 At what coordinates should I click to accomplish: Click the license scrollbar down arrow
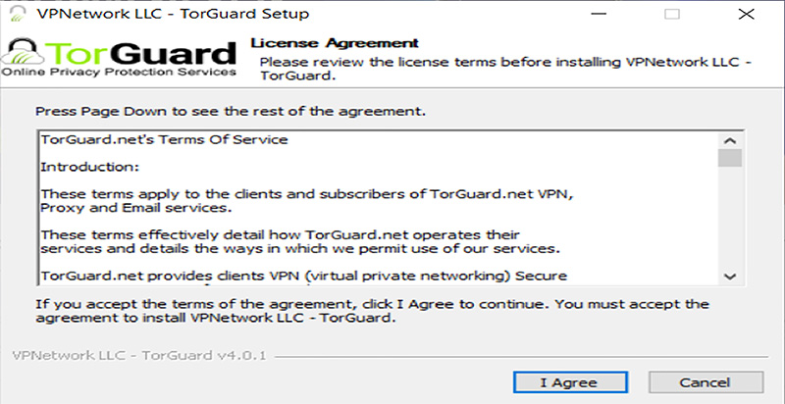point(730,276)
